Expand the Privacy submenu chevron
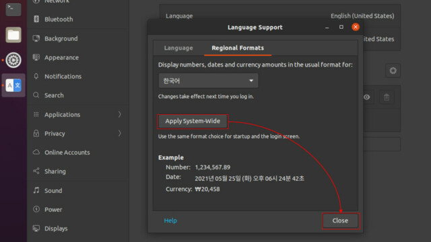Screen dimensions: 431x242 (120, 133)
